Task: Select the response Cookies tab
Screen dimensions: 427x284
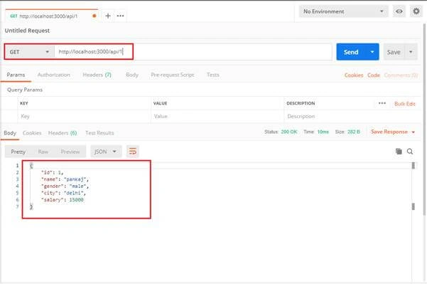Action: pos(32,133)
